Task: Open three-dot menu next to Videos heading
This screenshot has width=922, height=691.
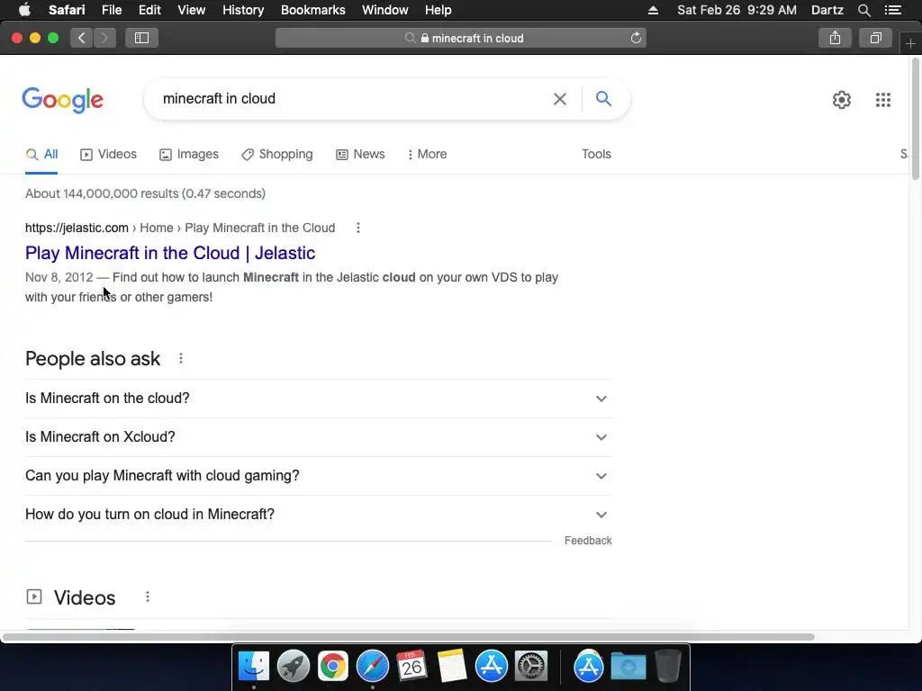Action: point(148,597)
